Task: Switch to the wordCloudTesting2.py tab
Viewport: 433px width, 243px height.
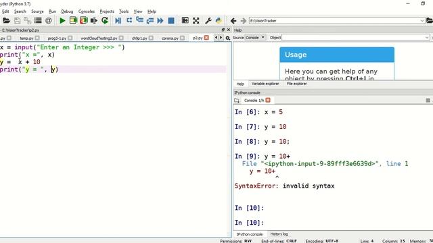Action: pos(99,38)
